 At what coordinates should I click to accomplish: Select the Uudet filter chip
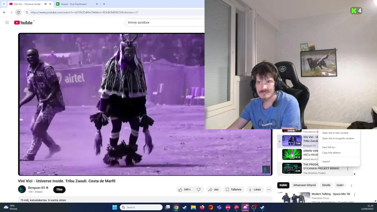340,185
